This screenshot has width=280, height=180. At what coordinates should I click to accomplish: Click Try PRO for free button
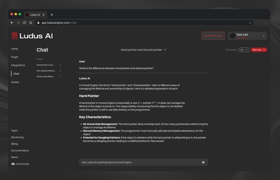point(213,36)
